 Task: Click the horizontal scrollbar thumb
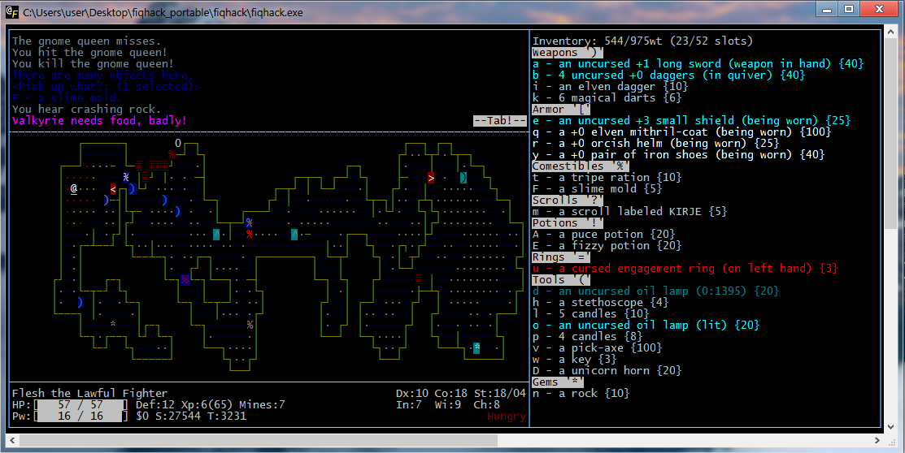pos(258,440)
